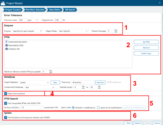
Task: Click the PEAKS logo icon in title bar
Action: point(3,3)
